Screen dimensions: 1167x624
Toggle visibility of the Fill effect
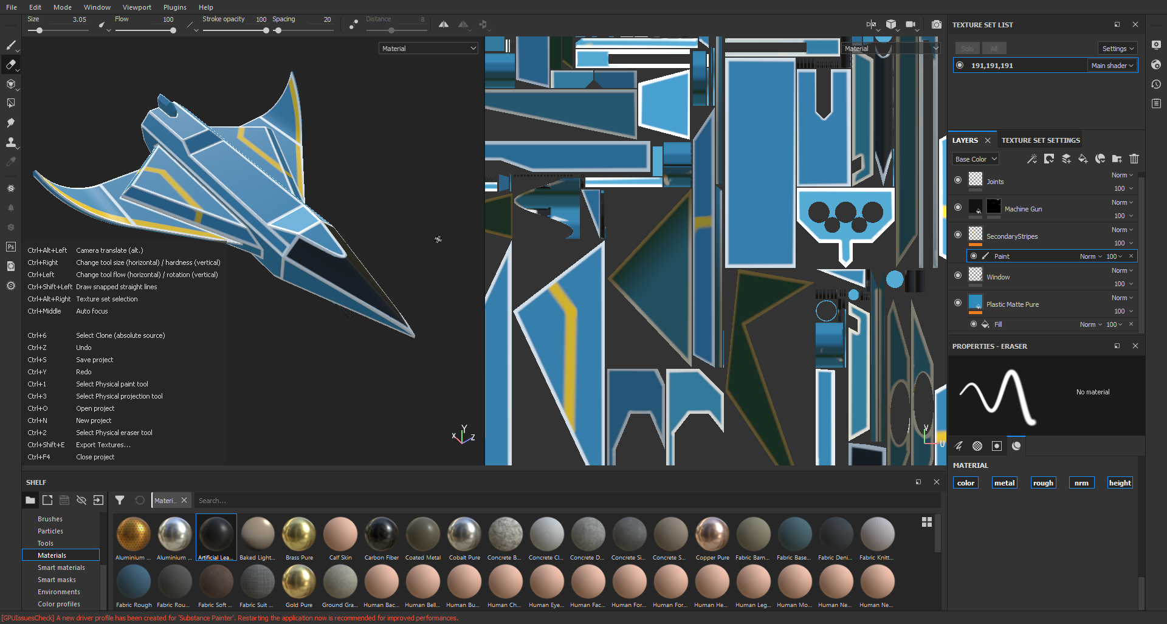[x=974, y=324]
